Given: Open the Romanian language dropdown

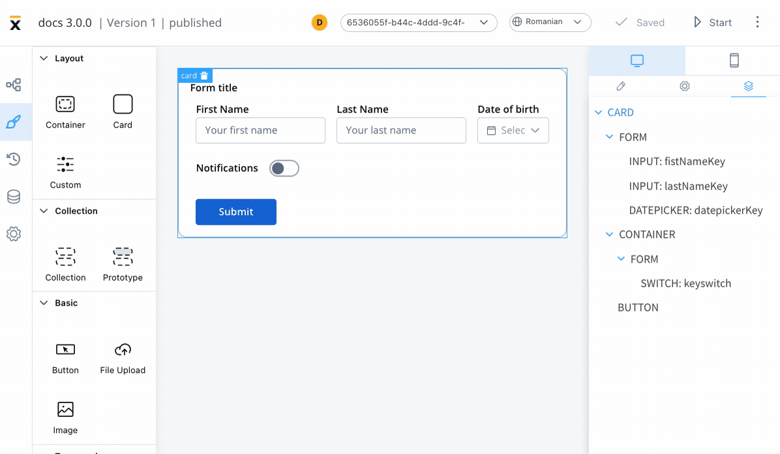Looking at the screenshot, I should point(550,22).
